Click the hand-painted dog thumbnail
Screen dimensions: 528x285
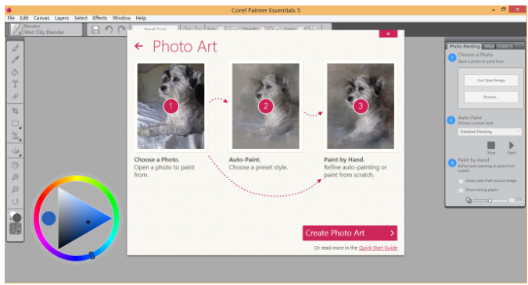point(361,106)
